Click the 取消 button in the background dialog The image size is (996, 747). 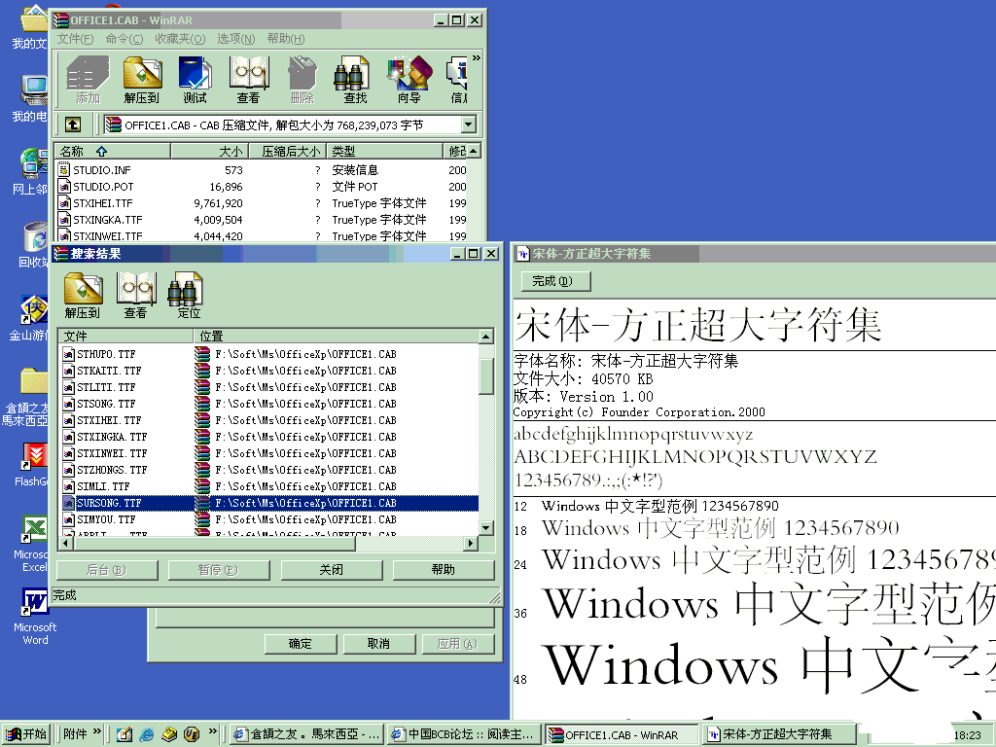(x=379, y=644)
